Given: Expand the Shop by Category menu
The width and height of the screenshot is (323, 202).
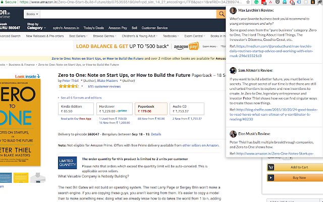Looking at the screenshot, I should (35, 27).
